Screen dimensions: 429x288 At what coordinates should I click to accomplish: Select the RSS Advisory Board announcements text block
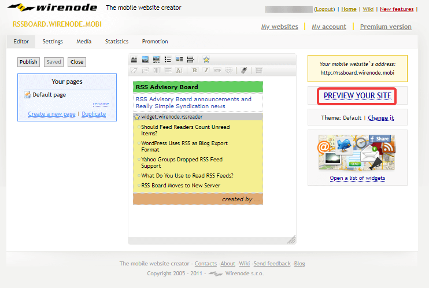coord(198,103)
